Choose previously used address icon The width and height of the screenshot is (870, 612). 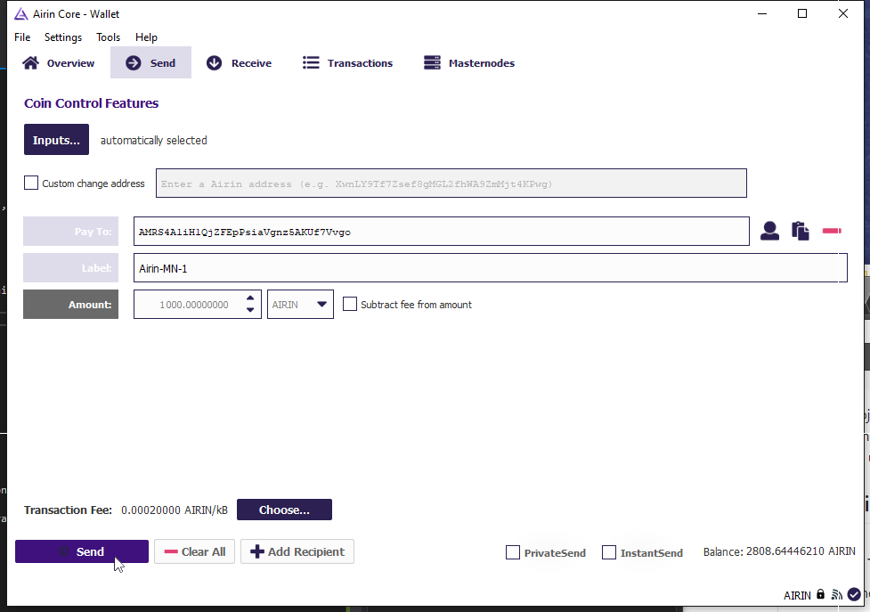click(769, 230)
